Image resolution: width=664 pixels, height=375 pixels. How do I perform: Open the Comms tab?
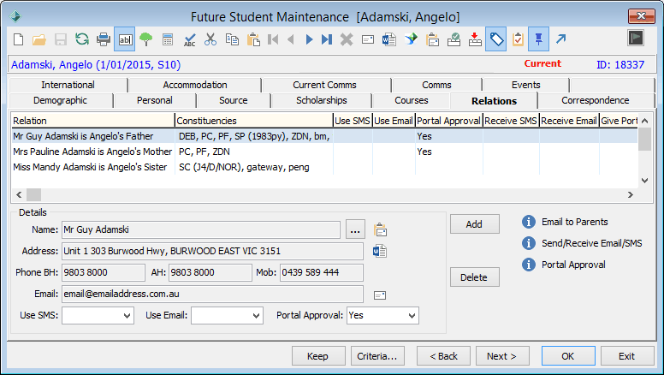click(436, 85)
